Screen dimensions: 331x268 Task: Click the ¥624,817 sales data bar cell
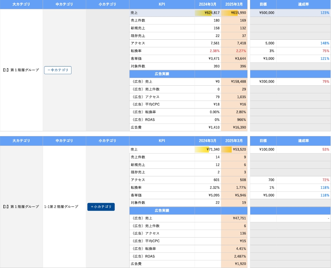[x=208, y=13]
